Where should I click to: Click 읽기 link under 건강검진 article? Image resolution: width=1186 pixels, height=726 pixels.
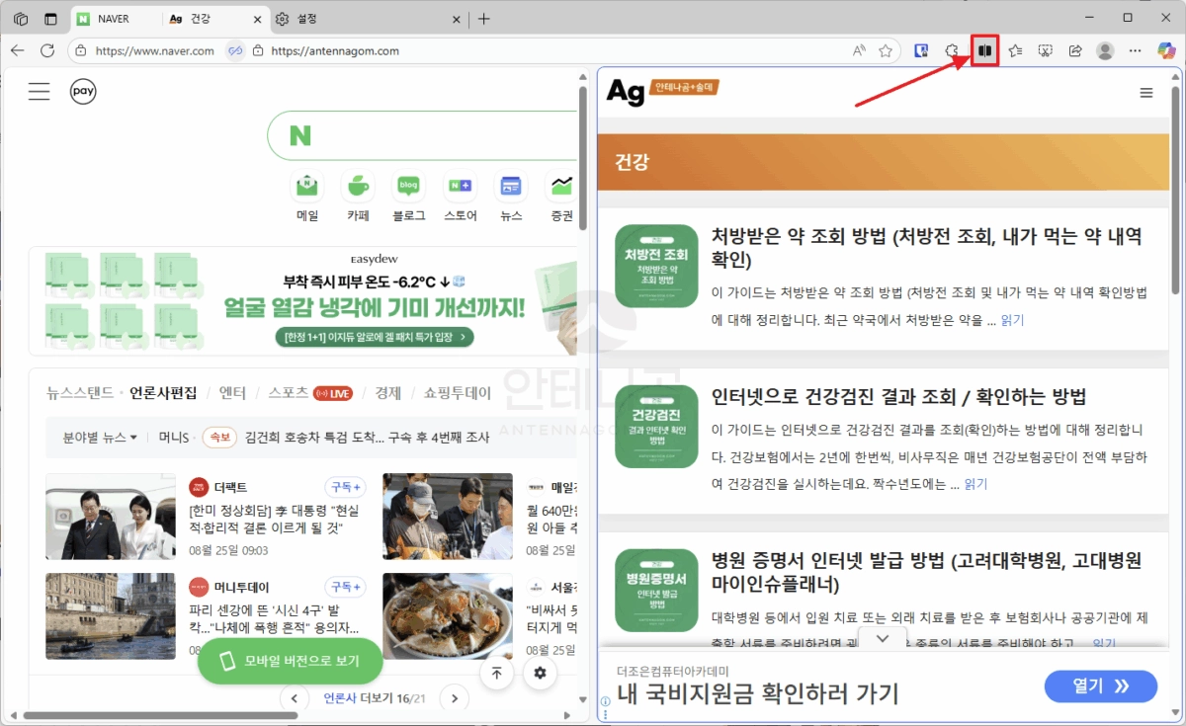(975, 484)
